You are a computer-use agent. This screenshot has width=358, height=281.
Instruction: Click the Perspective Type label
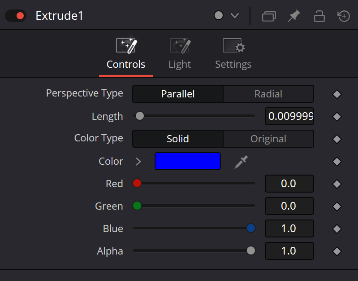[85, 93]
